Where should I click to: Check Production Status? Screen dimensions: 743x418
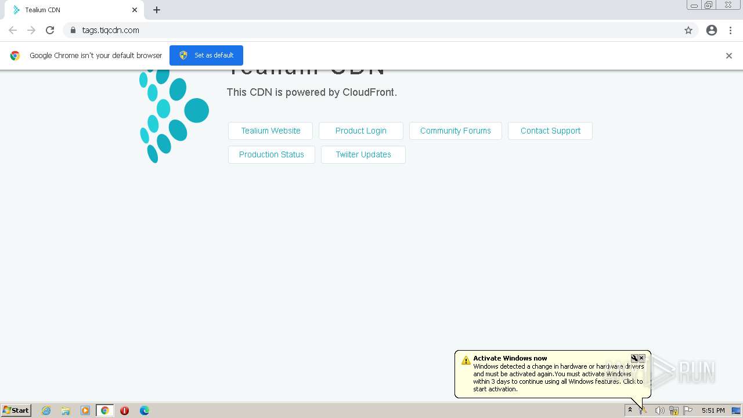(x=272, y=154)
